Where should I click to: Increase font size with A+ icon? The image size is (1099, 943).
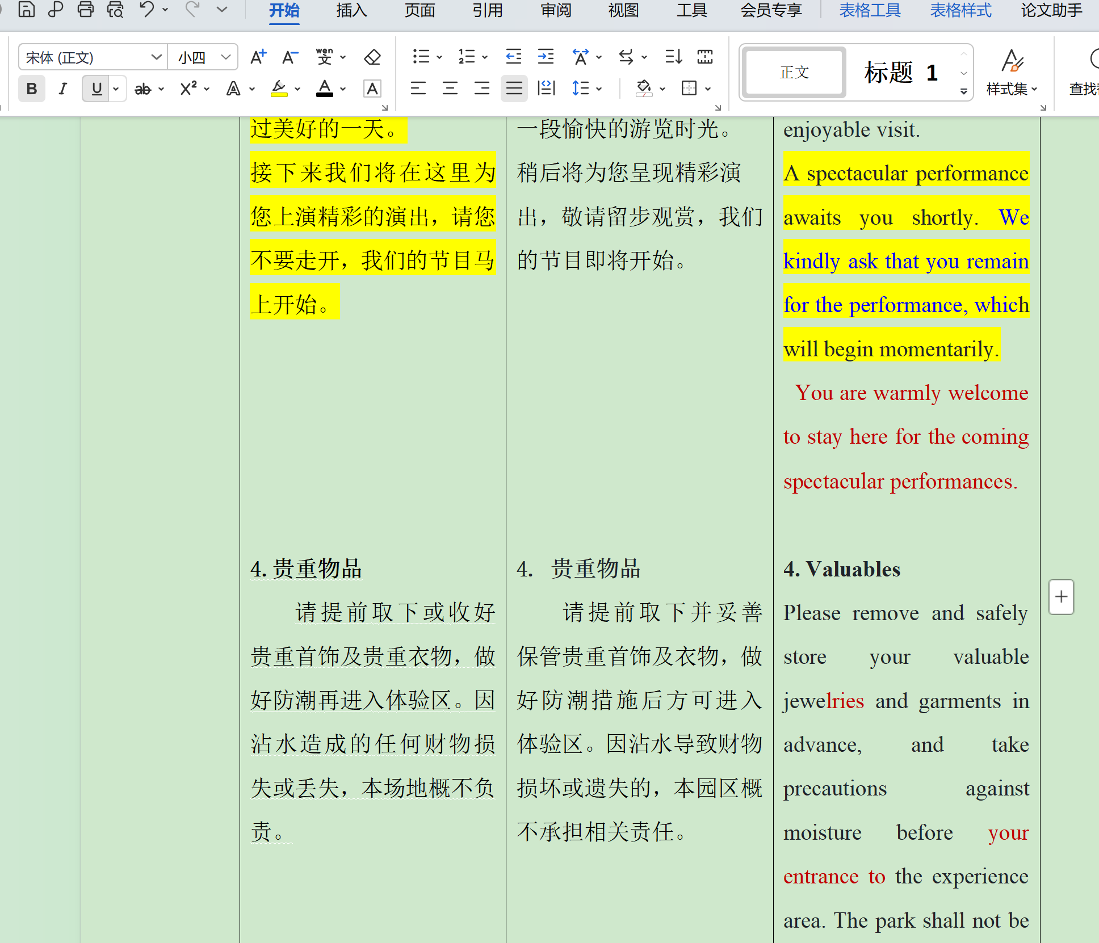click(258, 57)
